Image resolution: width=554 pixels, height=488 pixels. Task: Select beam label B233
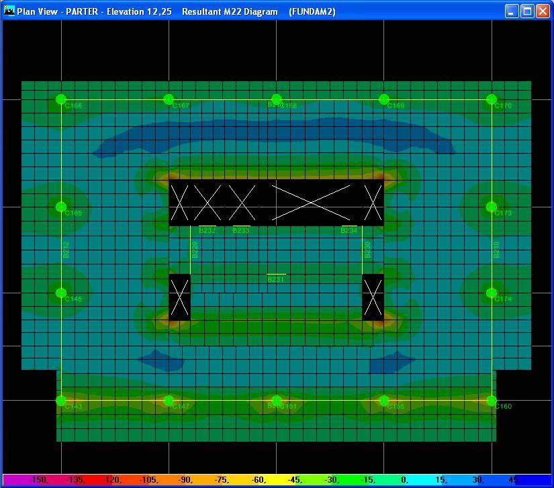[x=240, y=231]
